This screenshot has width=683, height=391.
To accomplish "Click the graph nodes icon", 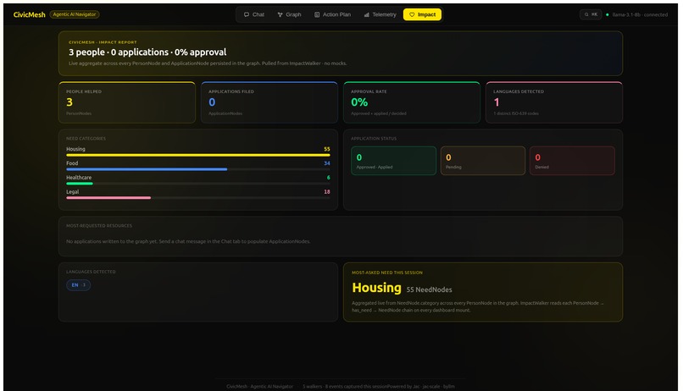I will coord(280,14).
